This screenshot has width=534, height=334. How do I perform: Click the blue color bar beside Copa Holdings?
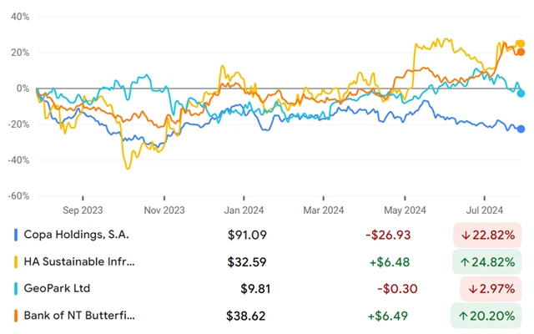tap(16, 235)
